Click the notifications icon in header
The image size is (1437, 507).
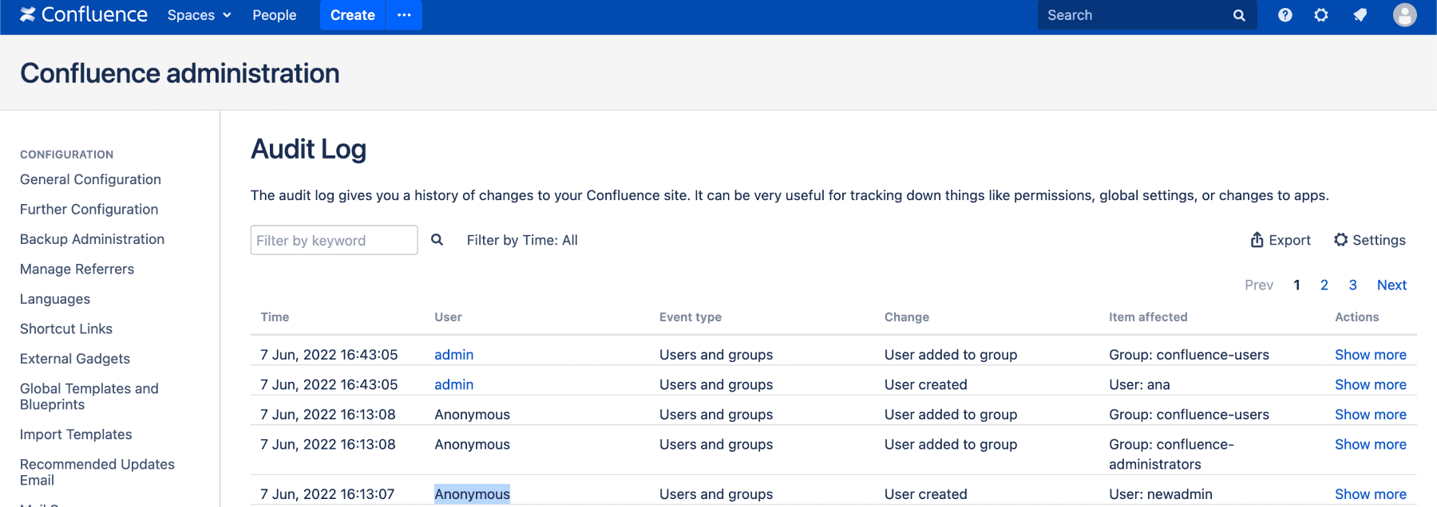point(1360,15)
